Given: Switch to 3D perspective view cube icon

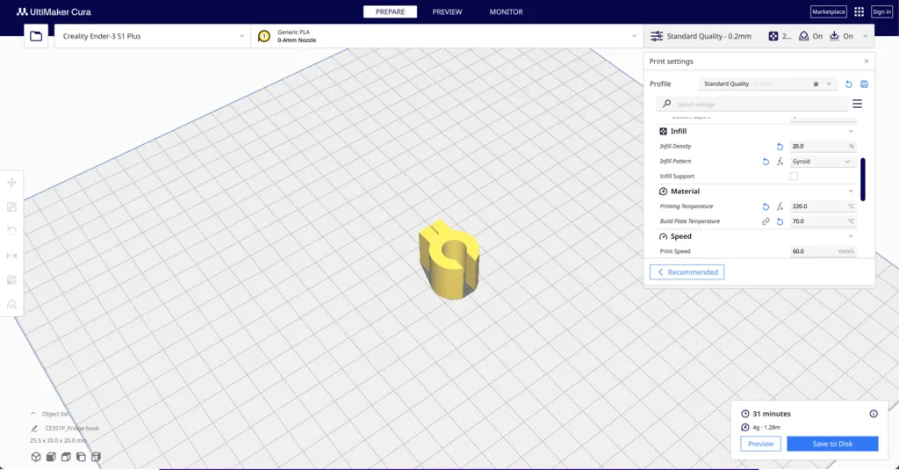Looking at the screenshot, I should [x=36, y=457].
